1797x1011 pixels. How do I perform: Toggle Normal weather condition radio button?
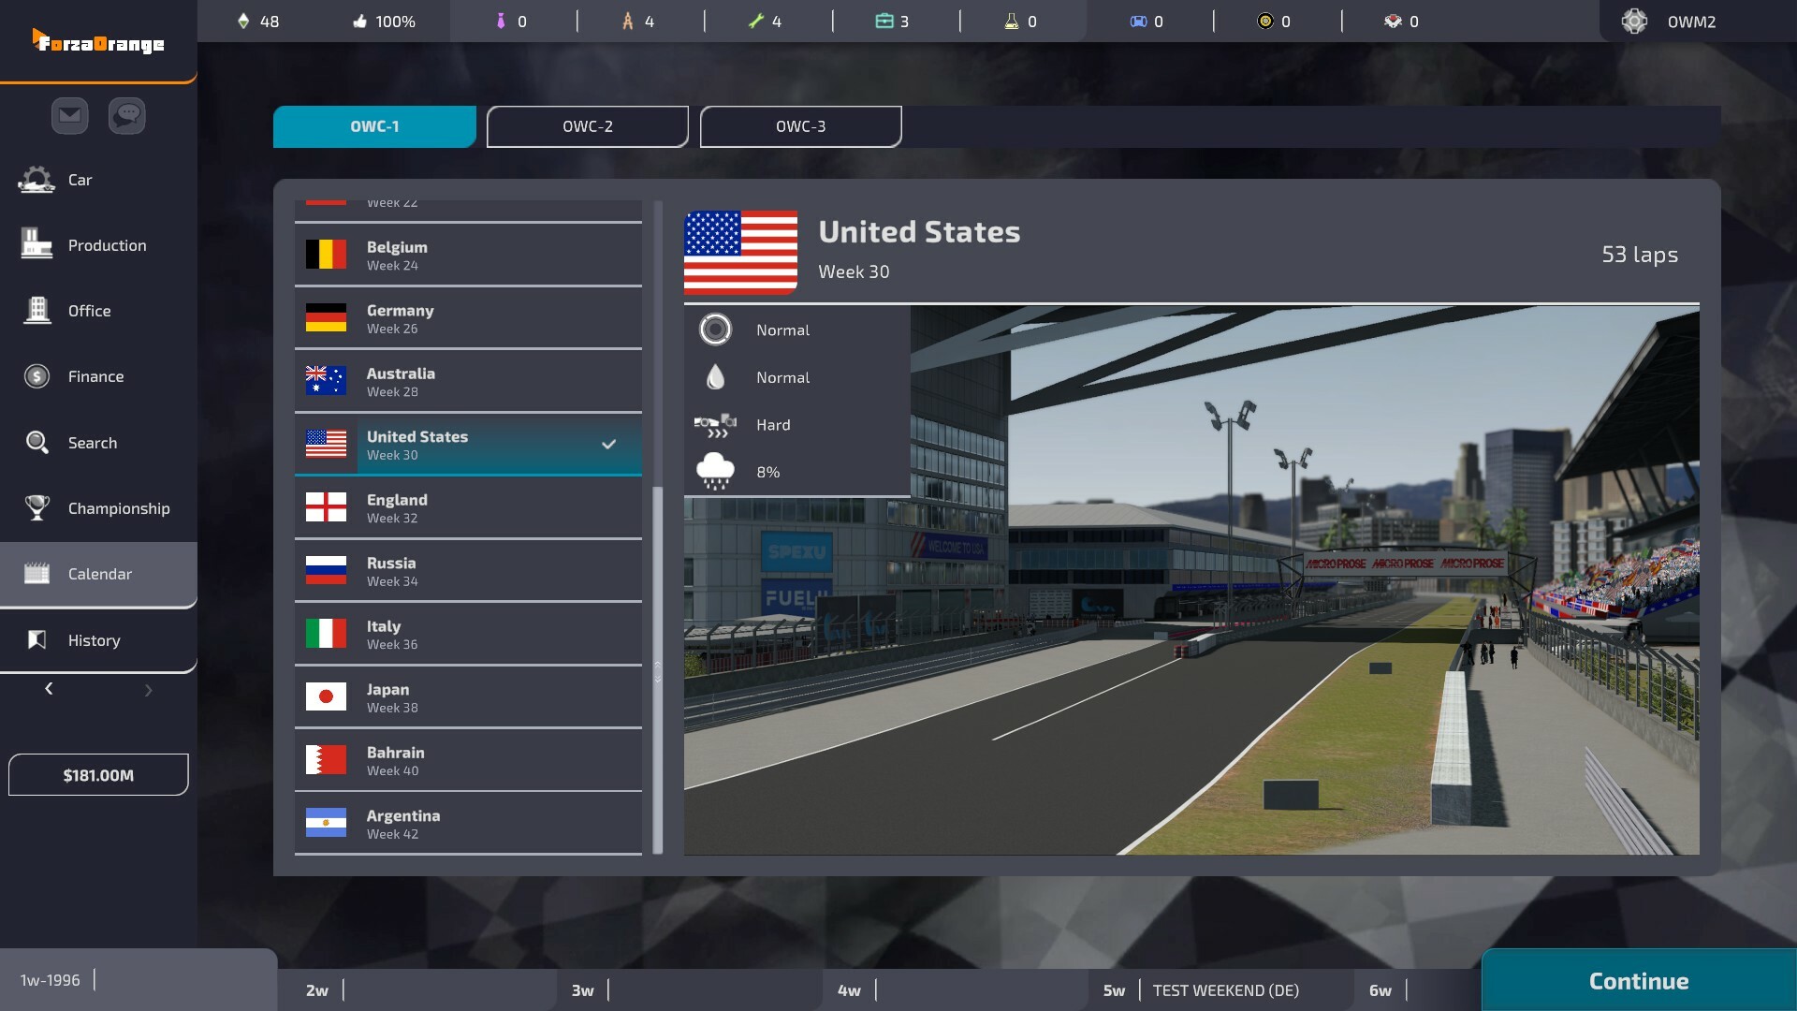[x=715, y=330]
